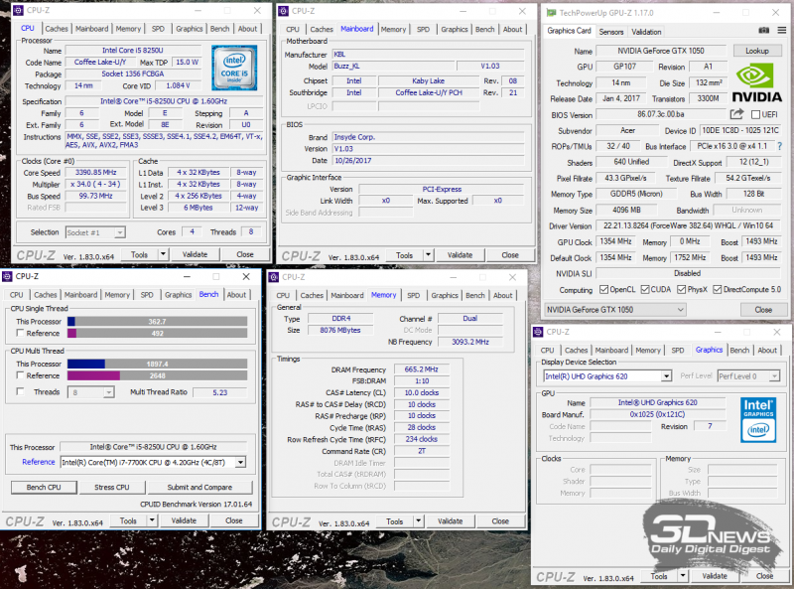Viewport: 794px width, 589px height.
Task: Toggle the CUDA checkbox
Action: pos(644,289)
